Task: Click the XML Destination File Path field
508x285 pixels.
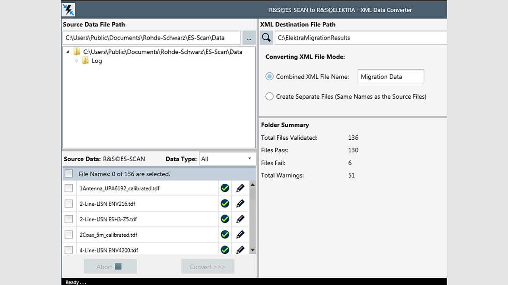Action: pos(360,38)
